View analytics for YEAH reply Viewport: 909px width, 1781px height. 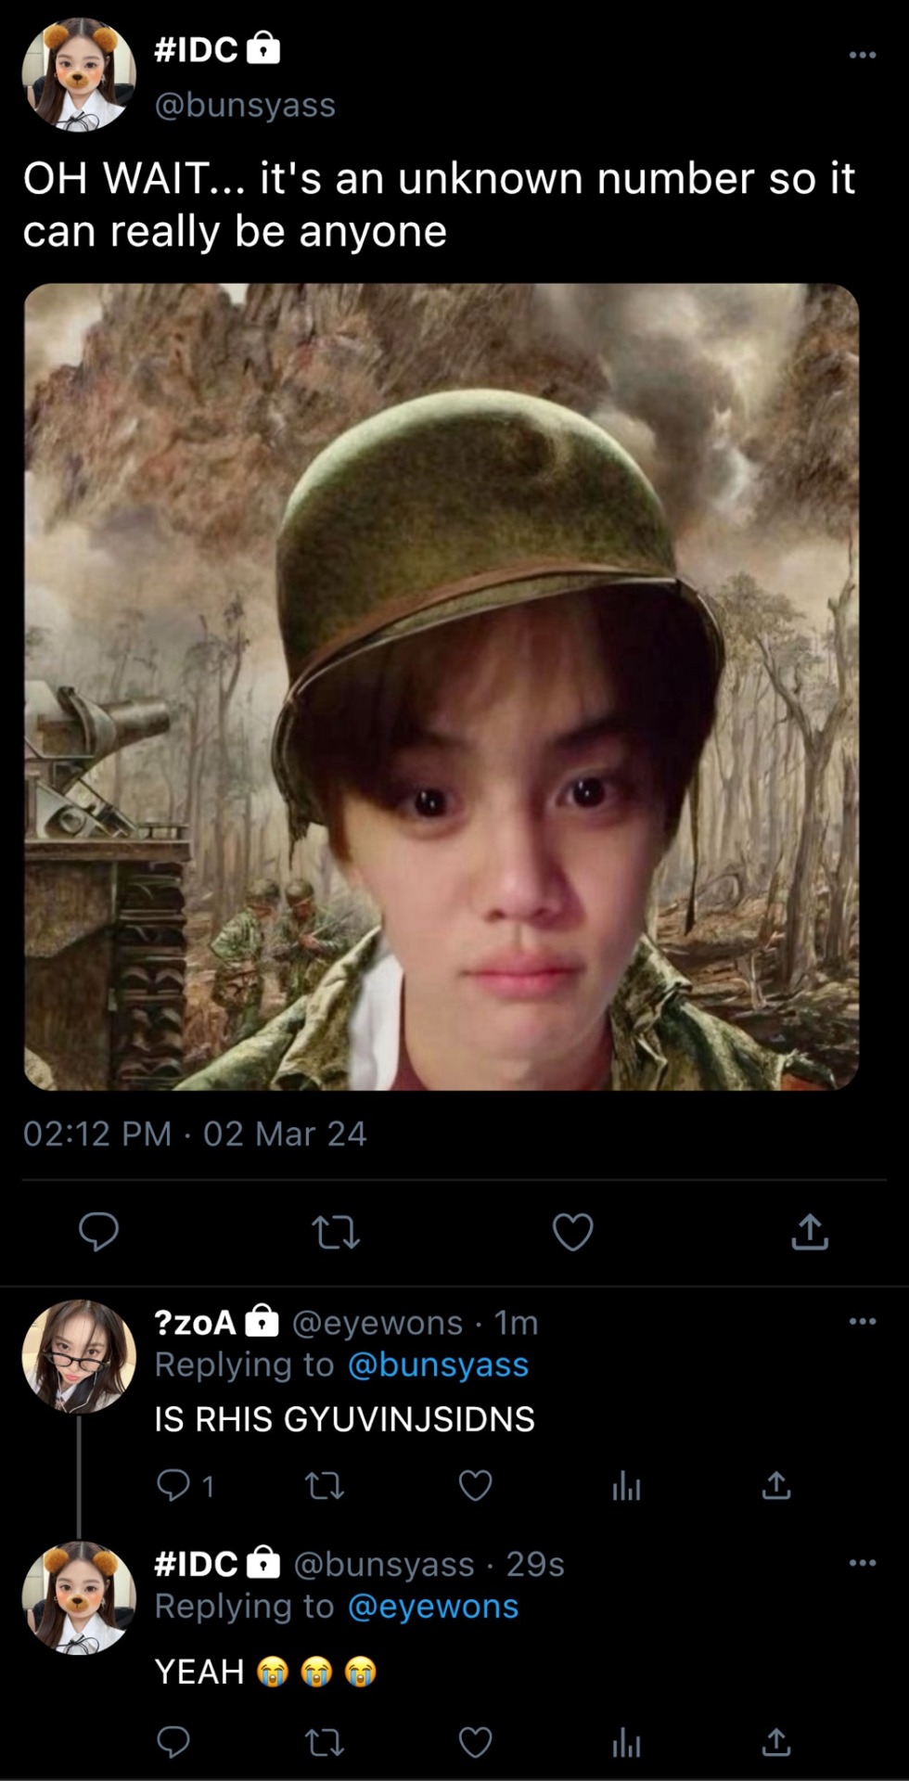(626, 1743)
